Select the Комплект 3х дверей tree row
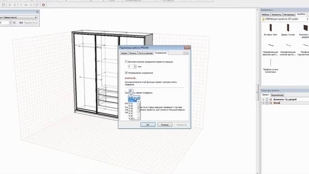The image size is (309, 174). pyautogui.click(x=285, y=100)
